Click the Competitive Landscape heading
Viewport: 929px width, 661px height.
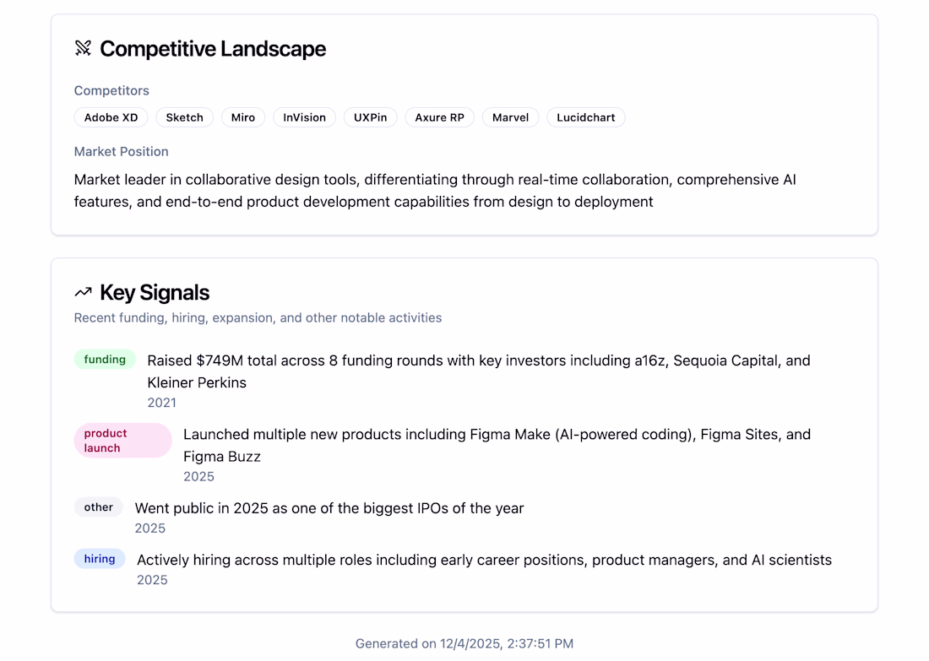click(x=213, y=49)
